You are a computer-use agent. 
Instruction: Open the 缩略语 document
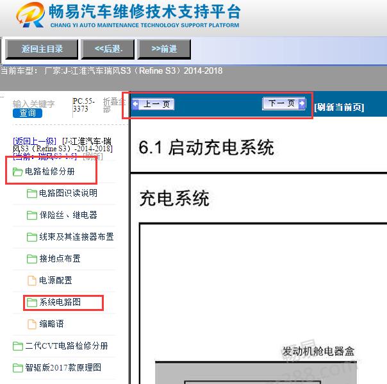pos(51,324)
